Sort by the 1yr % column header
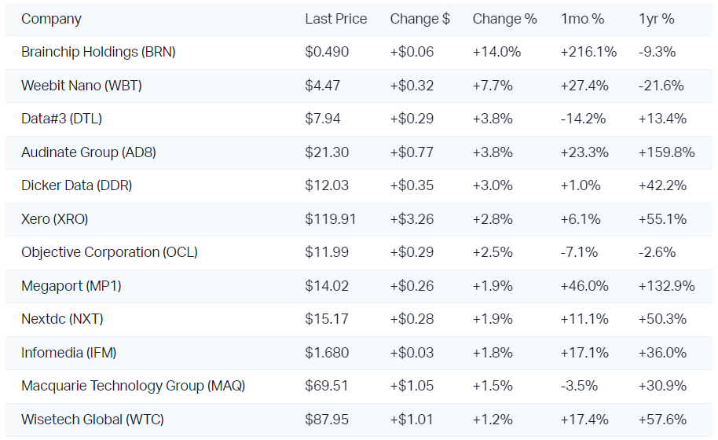Screen dimensions: 718x440 [656, 19]
